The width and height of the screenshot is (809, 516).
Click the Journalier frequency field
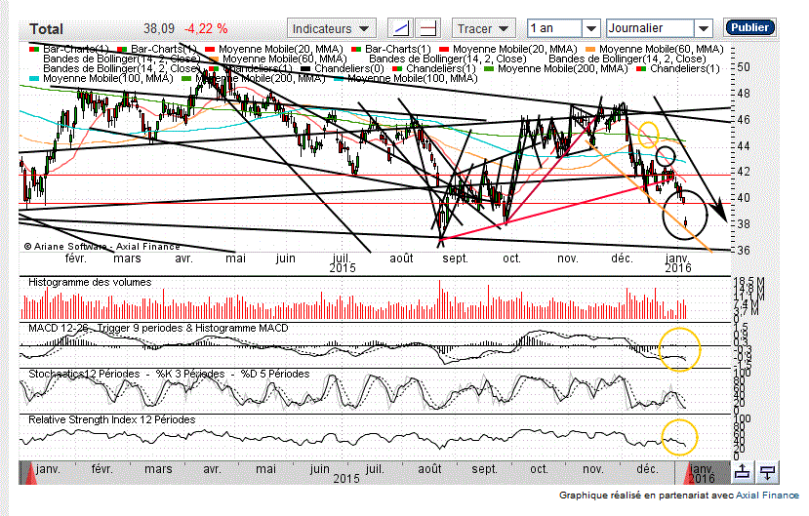click(x=650, y=28)
